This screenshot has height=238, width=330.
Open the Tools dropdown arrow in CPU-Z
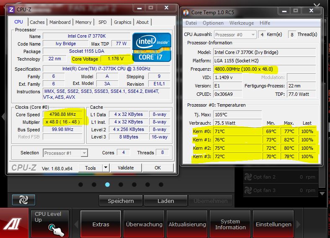point(106,168)
